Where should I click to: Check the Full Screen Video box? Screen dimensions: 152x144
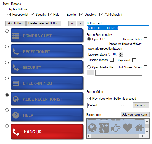click(145, 67)
